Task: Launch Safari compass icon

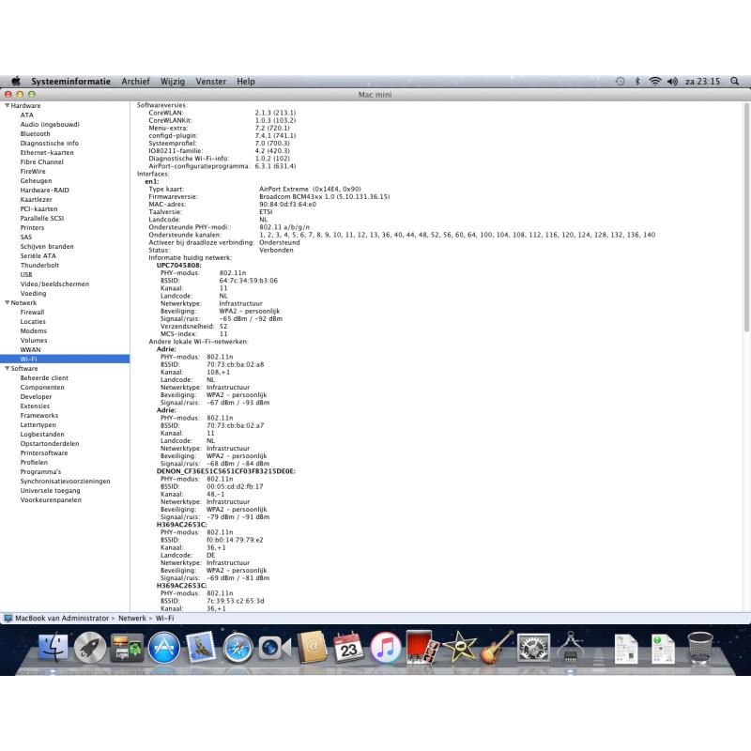Action: [238, 648]
